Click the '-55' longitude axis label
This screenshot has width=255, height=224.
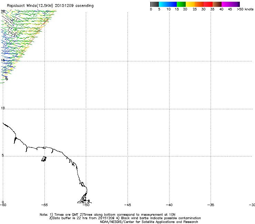click(44, 205)
